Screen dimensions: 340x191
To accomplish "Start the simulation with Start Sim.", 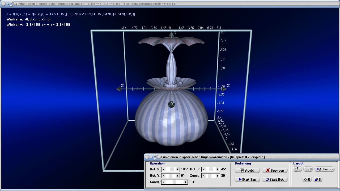I will click(x=247, y=179).
